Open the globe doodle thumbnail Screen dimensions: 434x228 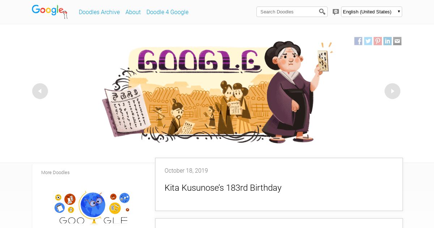coord(93,207)
